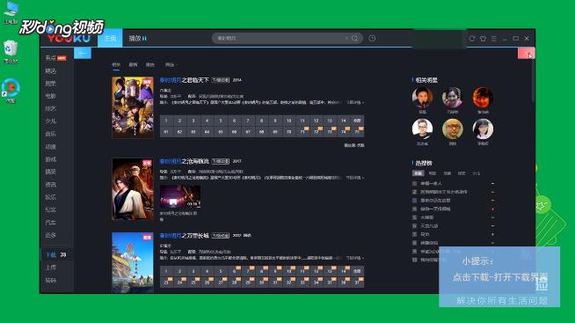The image size is (575, 323).
Task: Open the first entry in the hot search list
Action: (431, 183)
